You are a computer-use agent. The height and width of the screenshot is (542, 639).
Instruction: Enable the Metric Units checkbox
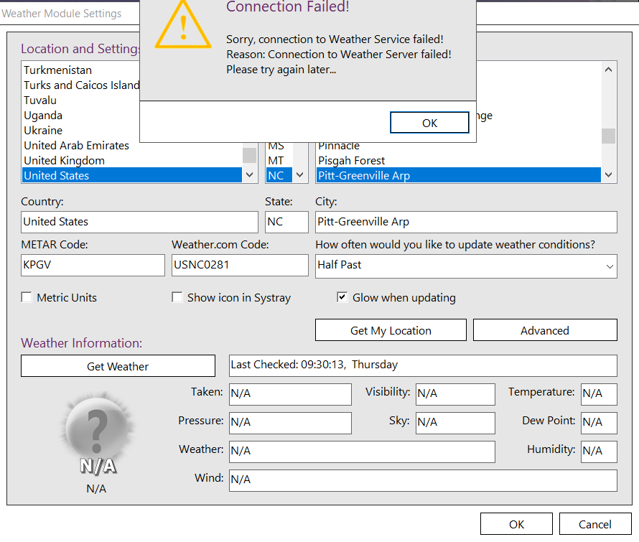click(x=27, y=297)
